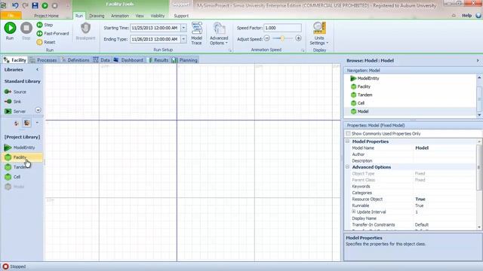Viewport: 483px width, 271px height.
Task: Select Facility in Project Library
Action: click(x=22, y=157)
